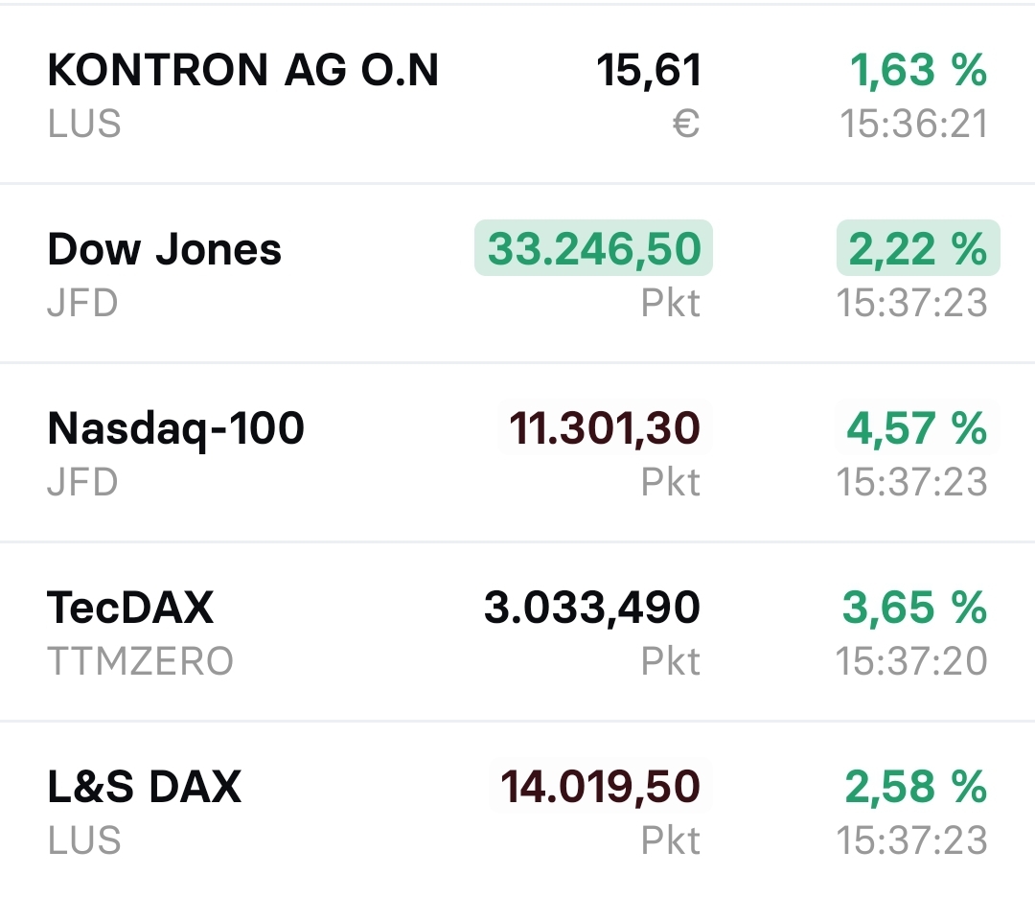Tap the TecDAX index name
The image size is (1035, 897).
pyautogui.click(x=130, y=608)
